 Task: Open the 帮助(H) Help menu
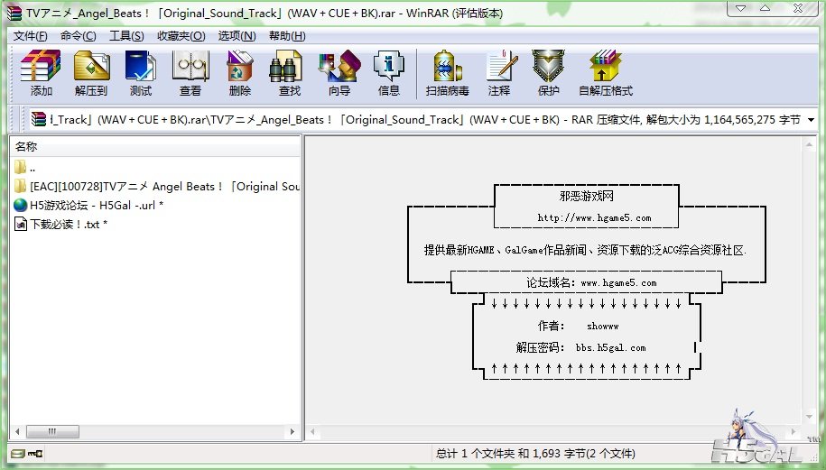[x=287, y=36]
